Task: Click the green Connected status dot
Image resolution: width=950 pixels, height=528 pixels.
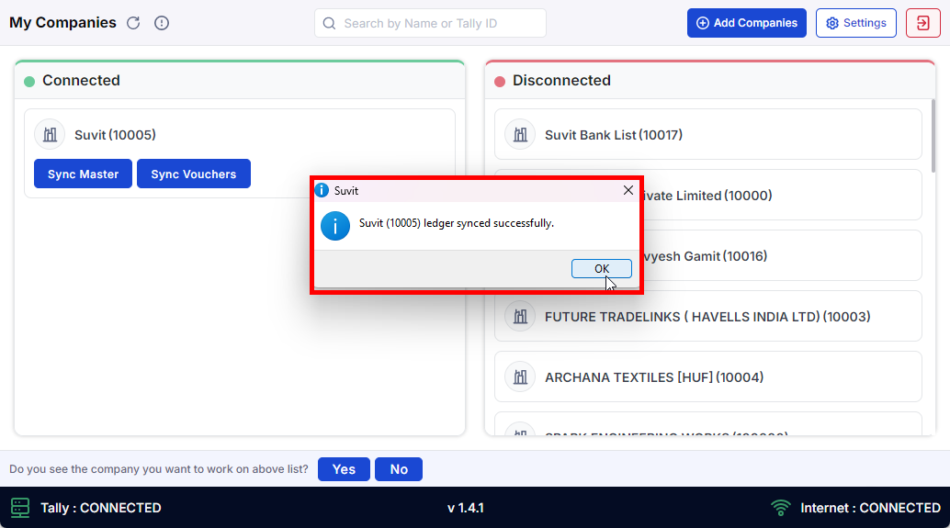Action: click(x=29, y=81)
